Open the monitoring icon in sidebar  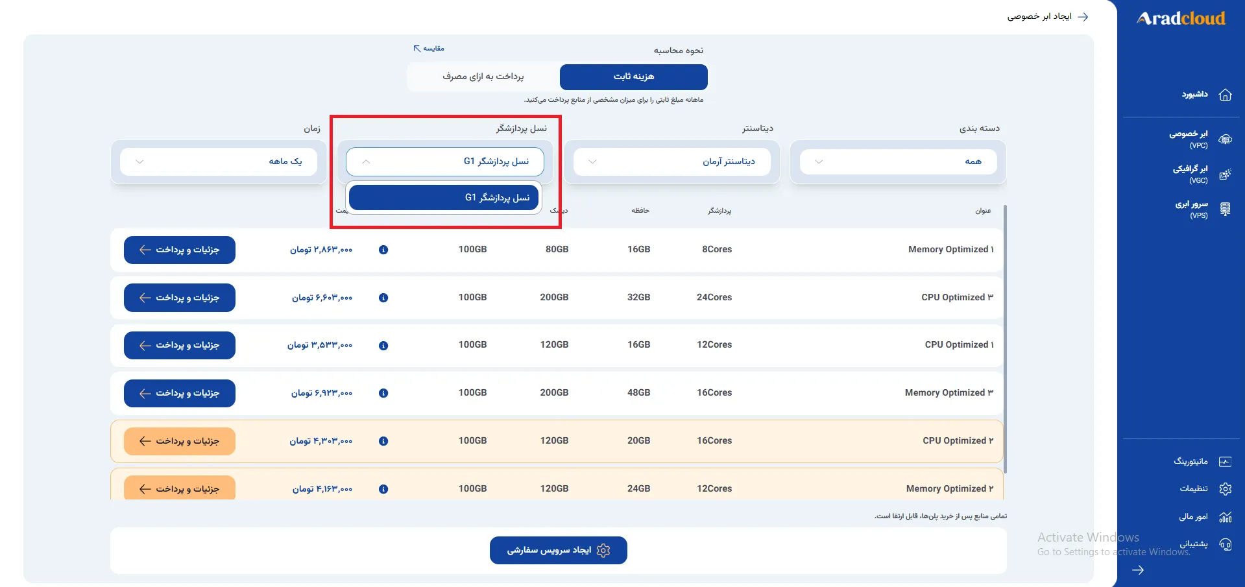1225,462
